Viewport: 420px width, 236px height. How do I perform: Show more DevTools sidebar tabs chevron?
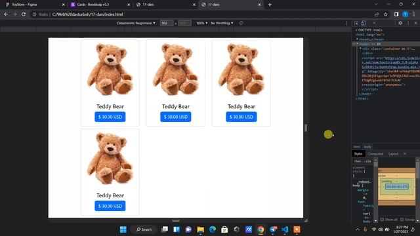[x=405, y=154]
